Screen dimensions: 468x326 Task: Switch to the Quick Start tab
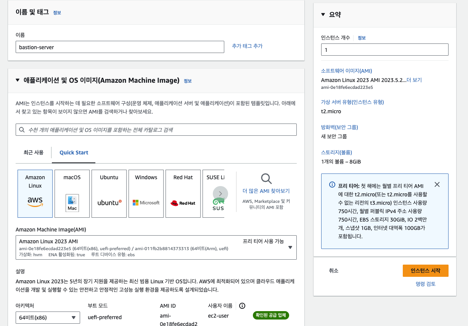74,153
